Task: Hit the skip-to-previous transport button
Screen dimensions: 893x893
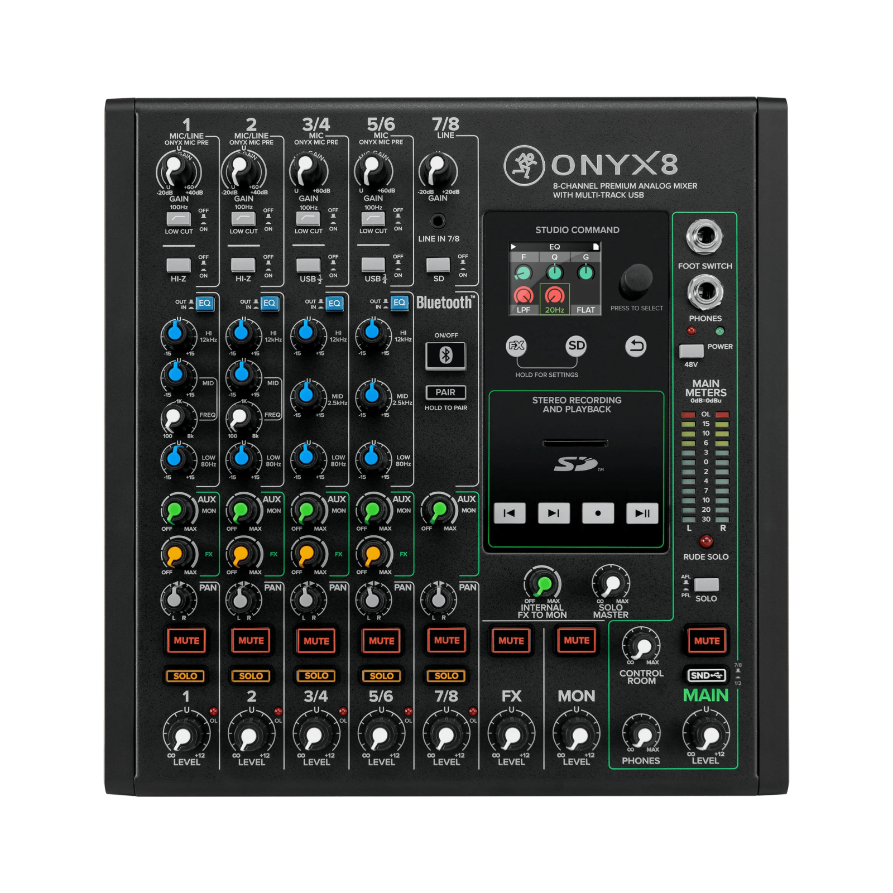Action: (x=510, y=513)
